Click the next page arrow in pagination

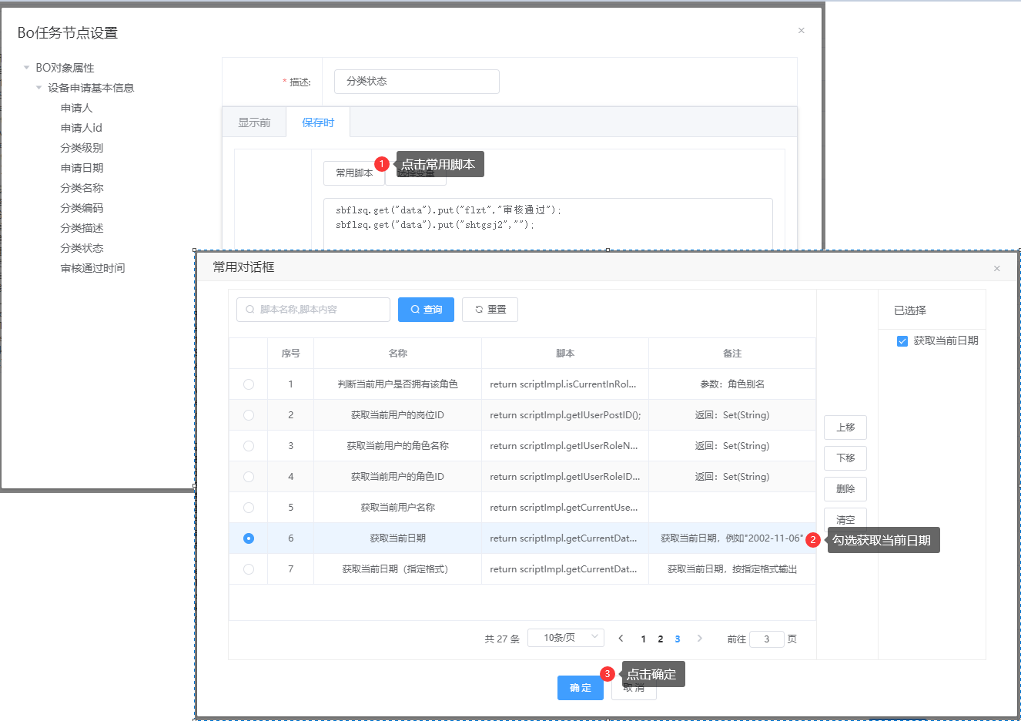point(699,639)
